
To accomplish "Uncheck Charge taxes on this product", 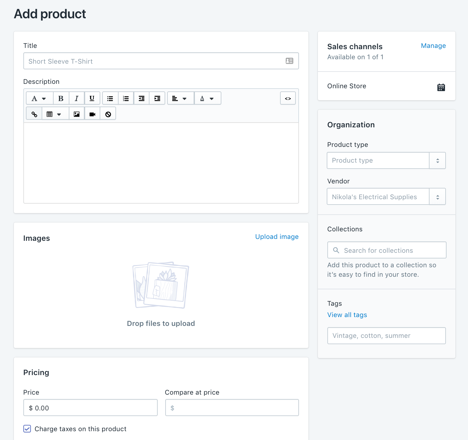I will [27, 429].
